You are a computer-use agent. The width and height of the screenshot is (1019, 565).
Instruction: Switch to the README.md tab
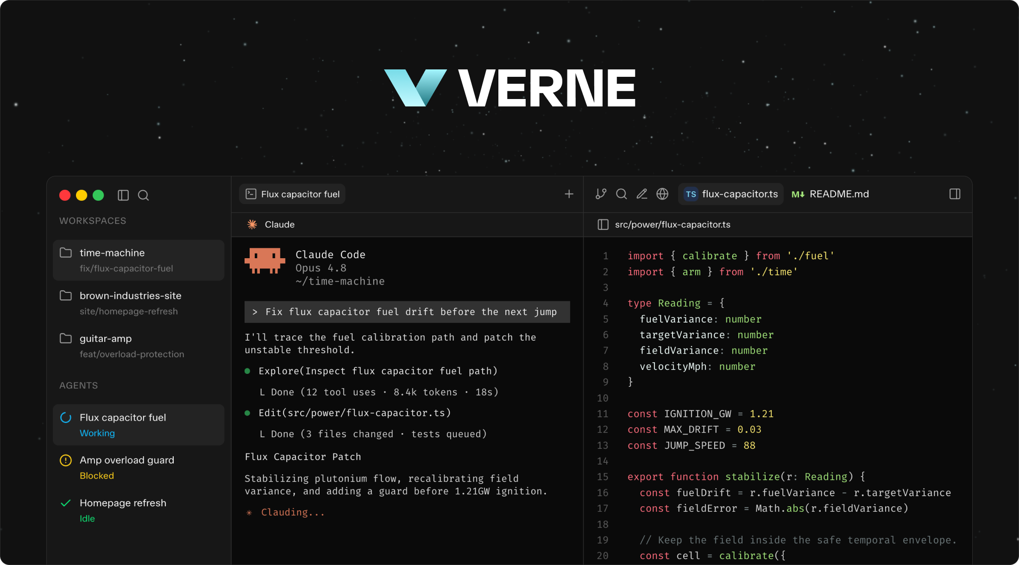point(830,194)
